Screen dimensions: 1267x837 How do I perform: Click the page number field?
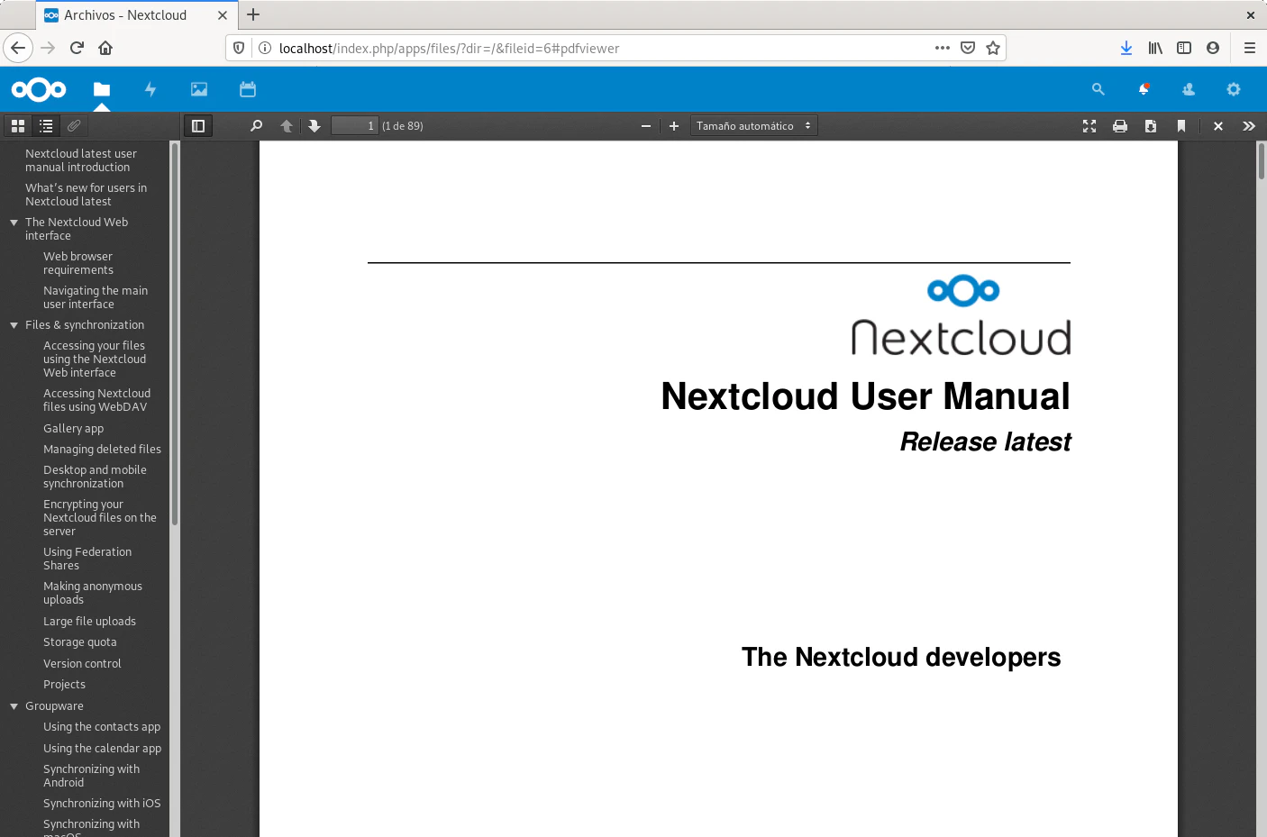(x=354, y=126)
